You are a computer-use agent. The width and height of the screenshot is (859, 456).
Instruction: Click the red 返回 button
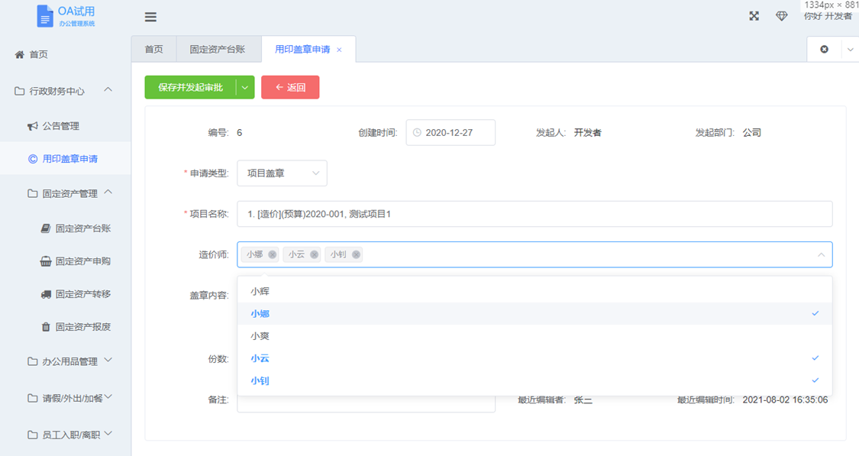coord(290,87)
